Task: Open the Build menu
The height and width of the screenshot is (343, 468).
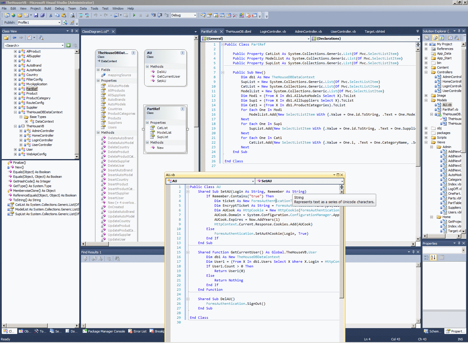Action: point(47,8)
